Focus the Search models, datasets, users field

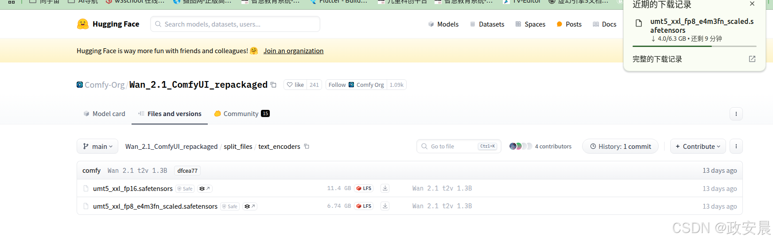tap(235, 24)
